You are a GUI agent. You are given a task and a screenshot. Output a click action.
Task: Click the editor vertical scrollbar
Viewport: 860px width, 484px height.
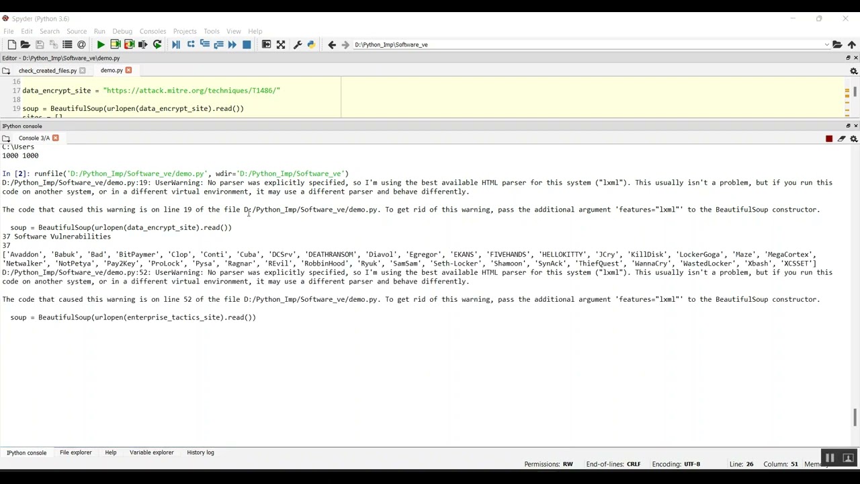(x=855, y=92)
